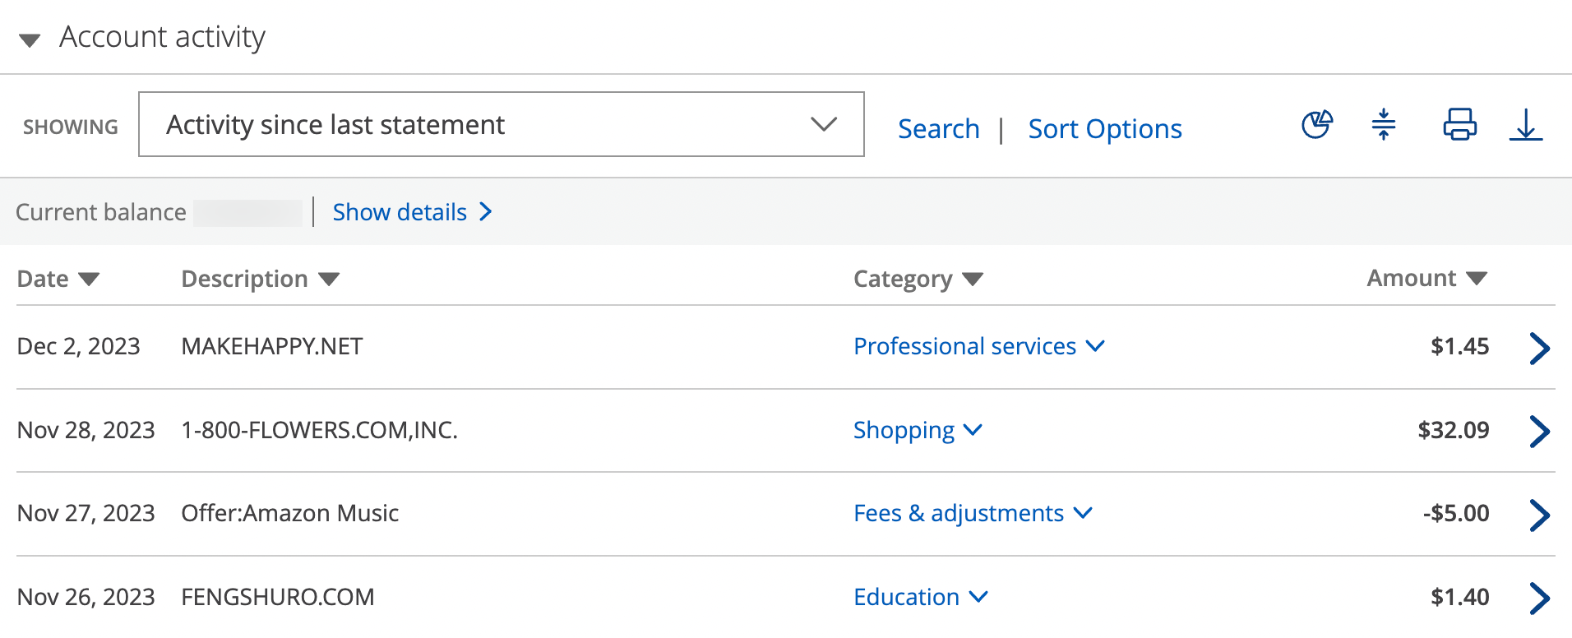Open Amazon Music offer details arrow

click(x=1539, y=515)
